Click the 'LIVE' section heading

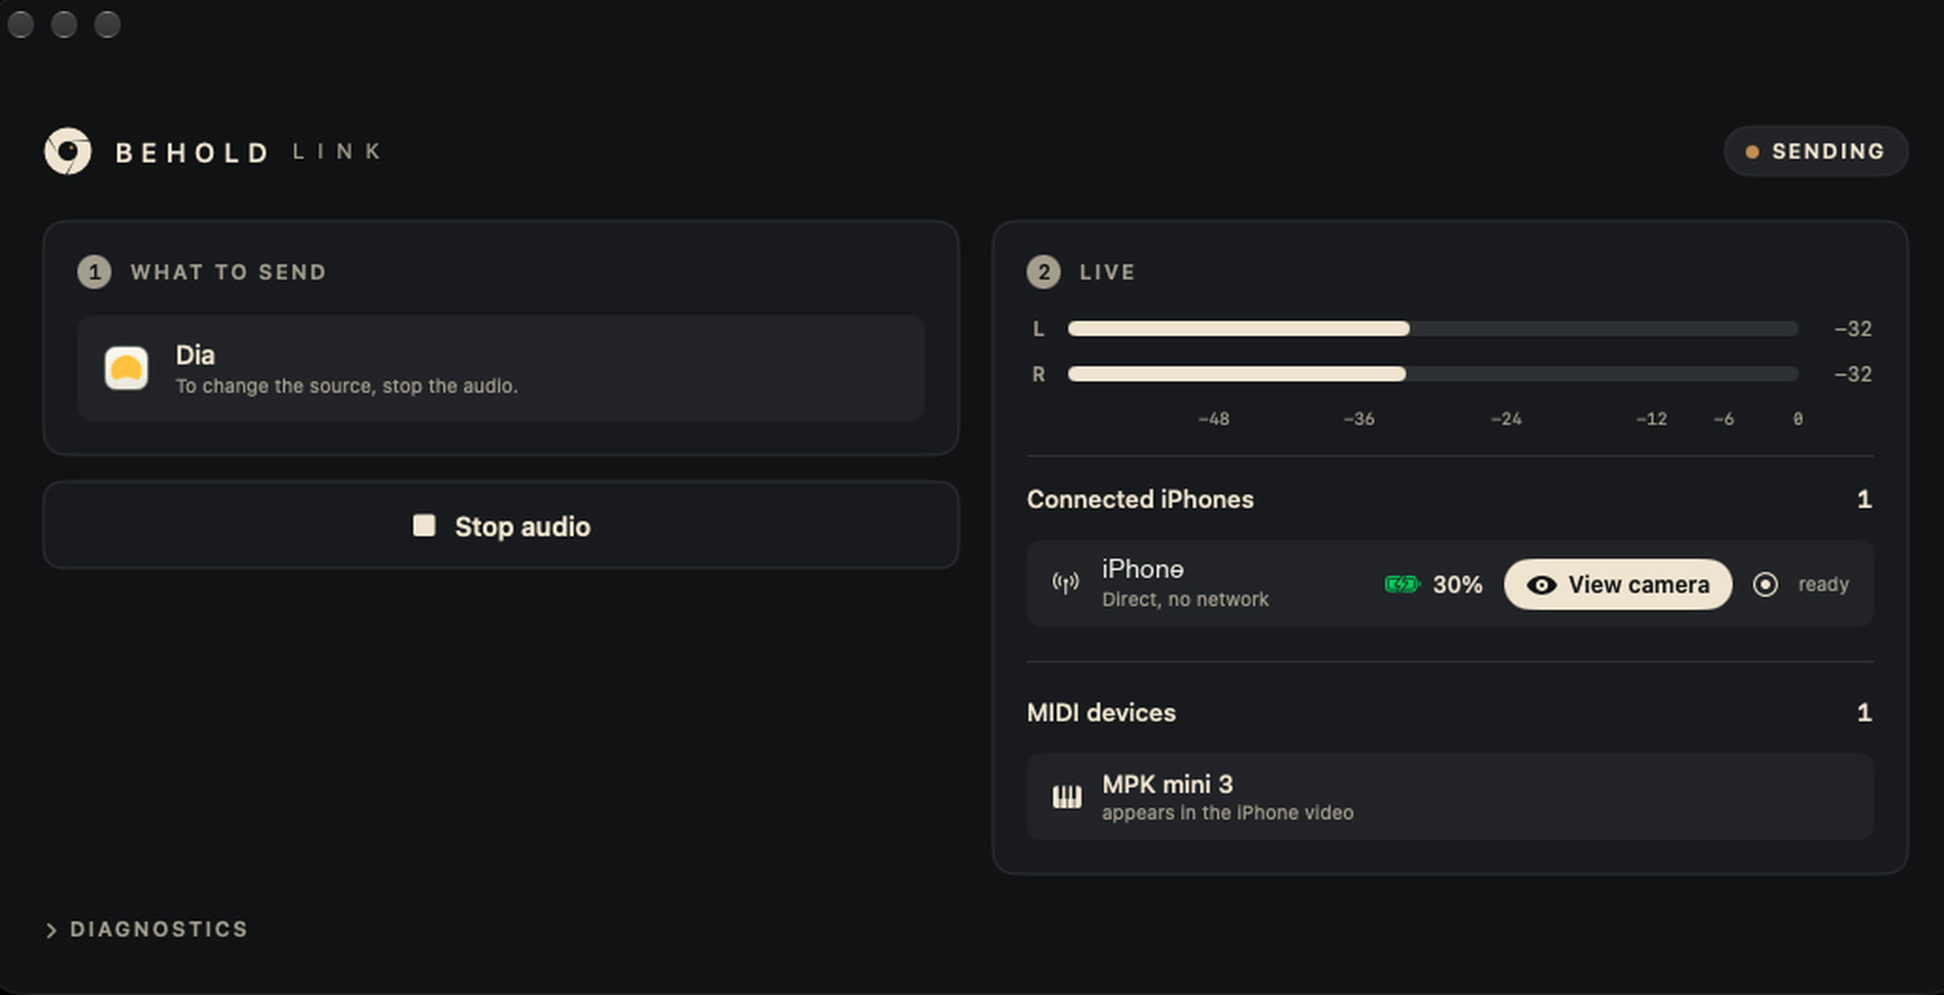pyautogui.click(x=1108, y=272)
